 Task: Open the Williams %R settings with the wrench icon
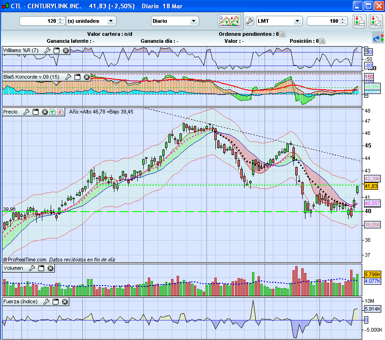(x=47, y=50)
